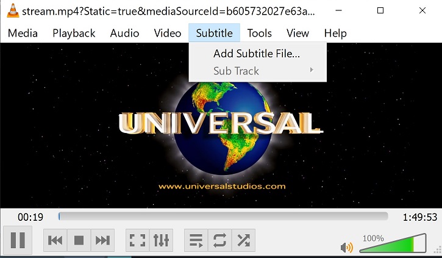Image resolution: width=442 pixels, height=258 pixels.
Task: Open the Tools menu
Action: tap(259, 33)
